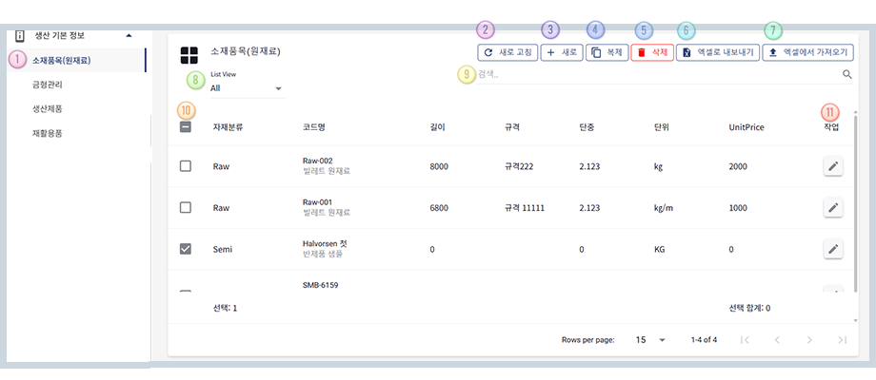Go to previous page arrow
This screenshot has width=876, height=380.
pyautogui.click(x=777, y=339)
